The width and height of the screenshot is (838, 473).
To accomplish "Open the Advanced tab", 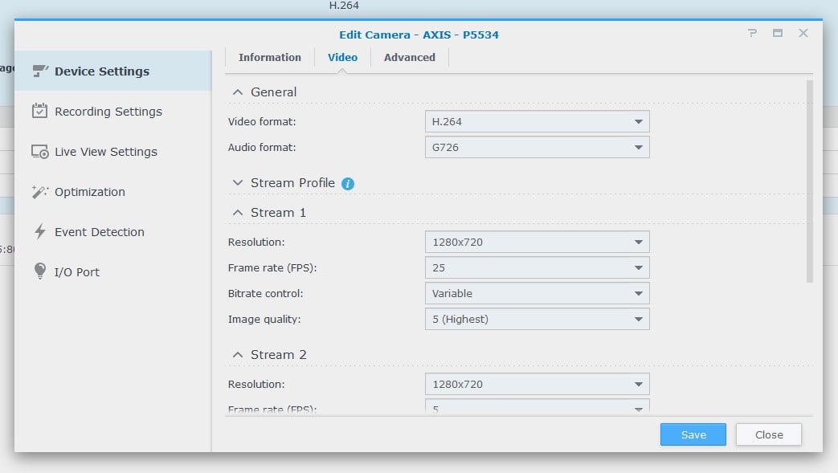I will [410, 57].
